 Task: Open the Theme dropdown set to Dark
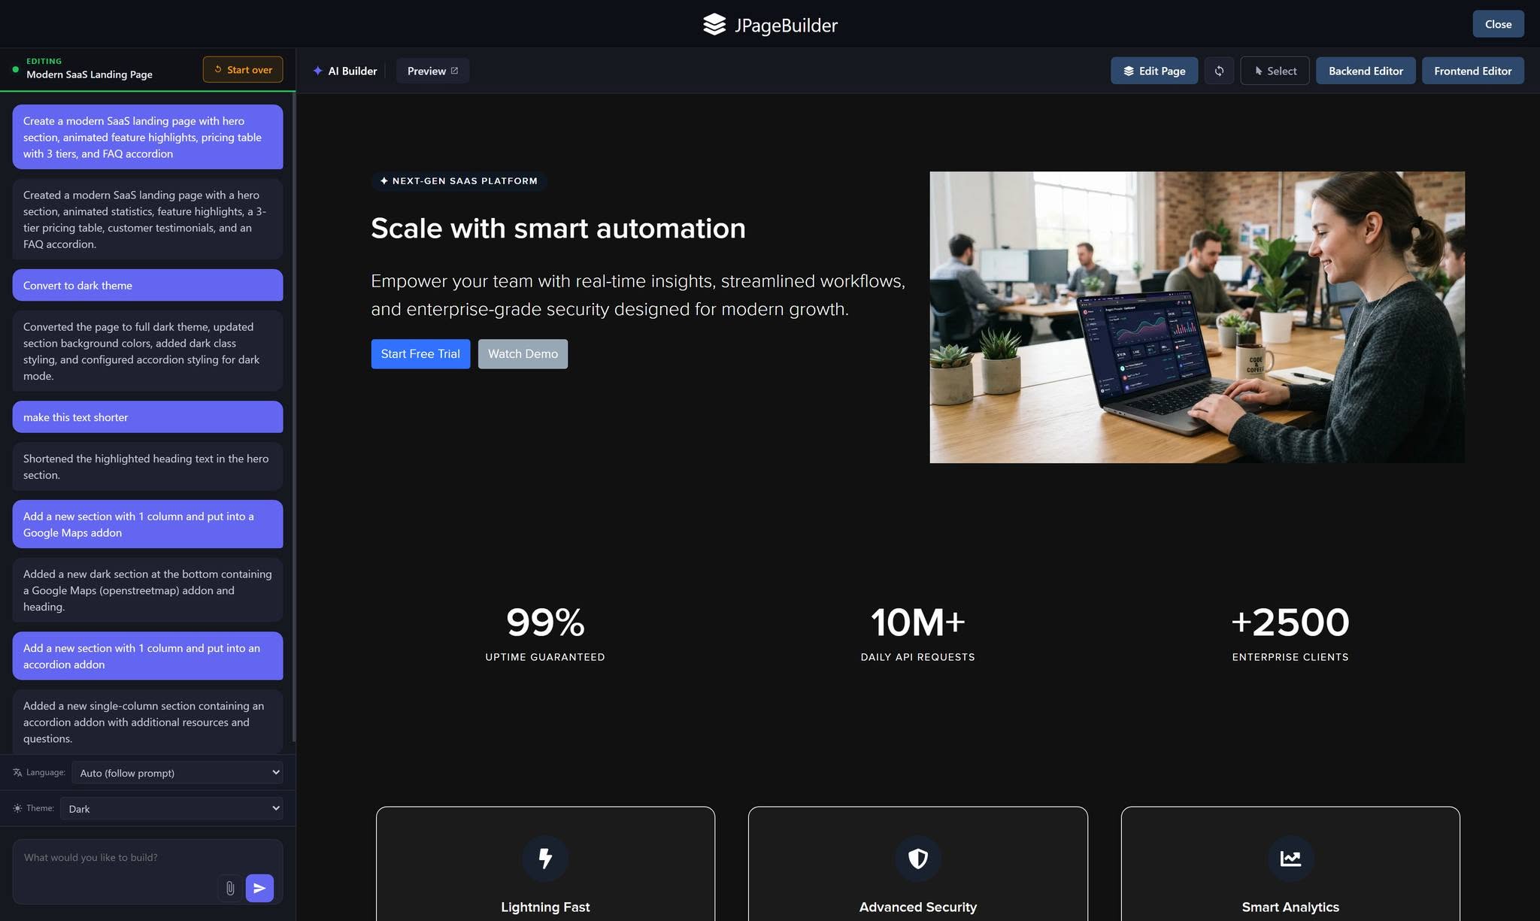click(x=171, y=808)
